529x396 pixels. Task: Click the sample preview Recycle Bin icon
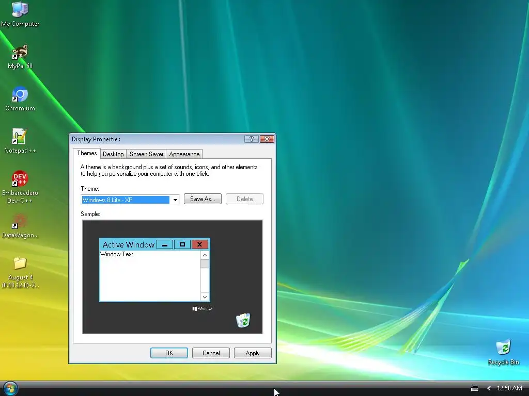click(x=243, y=320)
